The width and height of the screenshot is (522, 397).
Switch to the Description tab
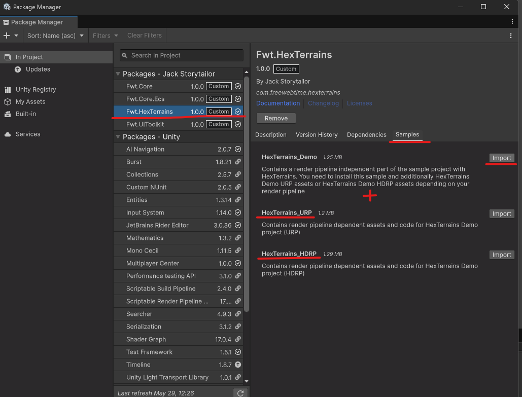(271, 135)
